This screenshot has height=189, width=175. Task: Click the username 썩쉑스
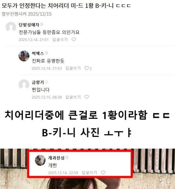click(38, 53)
